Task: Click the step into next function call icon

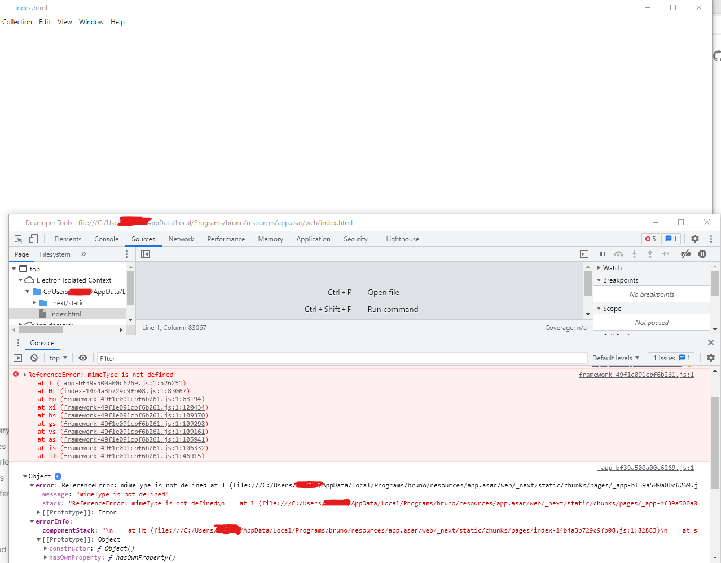Action: [634, 254]
